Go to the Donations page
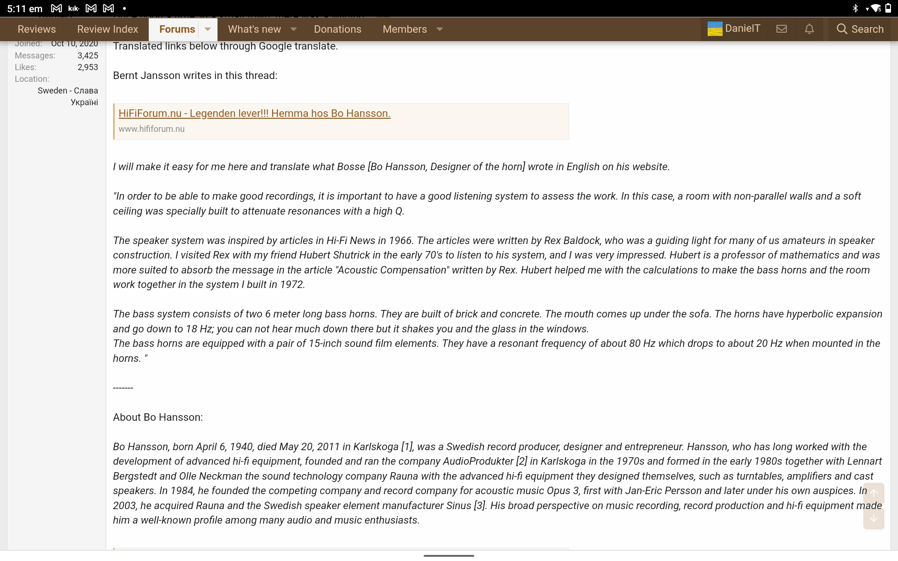Screen dimensions: 898x561 (x=338, y=29)
